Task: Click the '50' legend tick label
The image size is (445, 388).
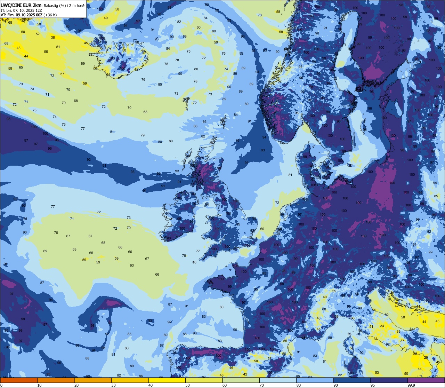Action: pyautogui.click(x=187, y=385)
